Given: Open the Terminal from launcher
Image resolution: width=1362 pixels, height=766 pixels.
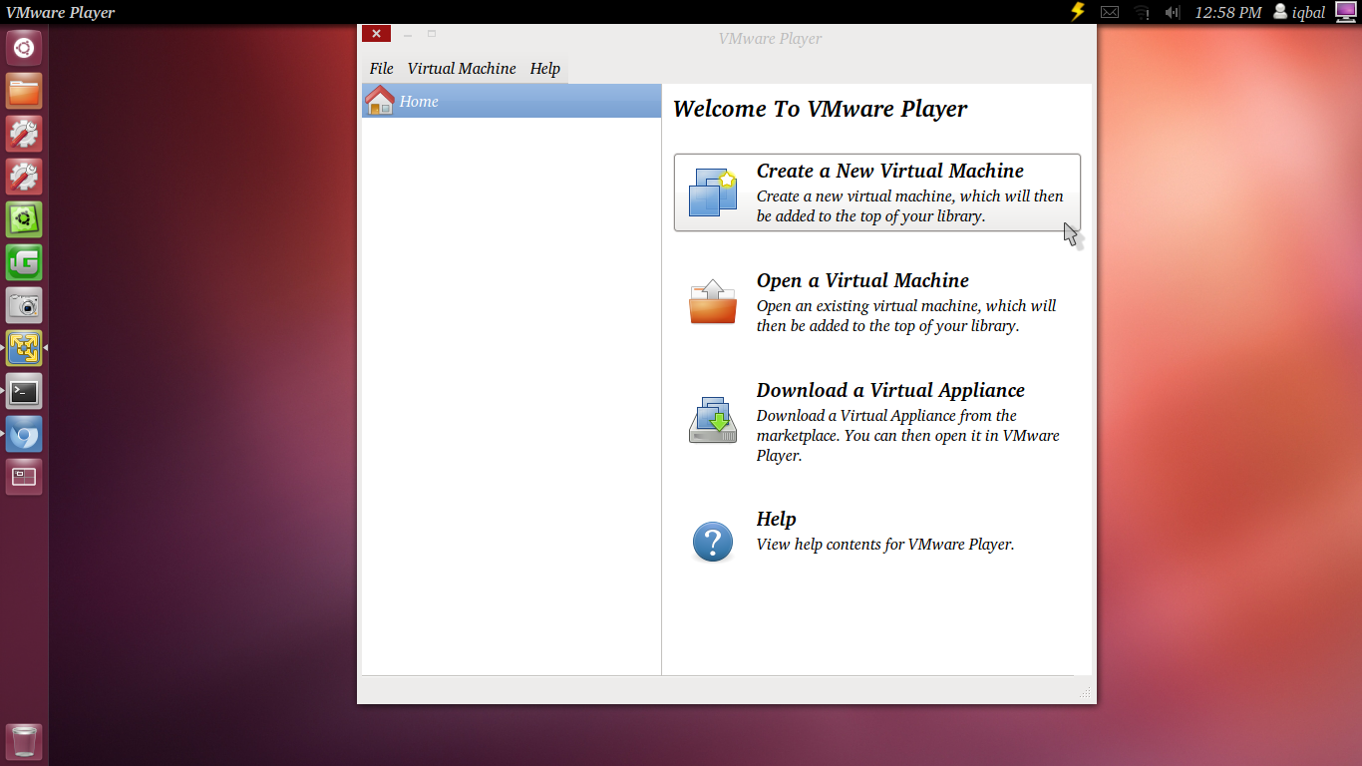Looking at the screenshot, I should (24, 391).
